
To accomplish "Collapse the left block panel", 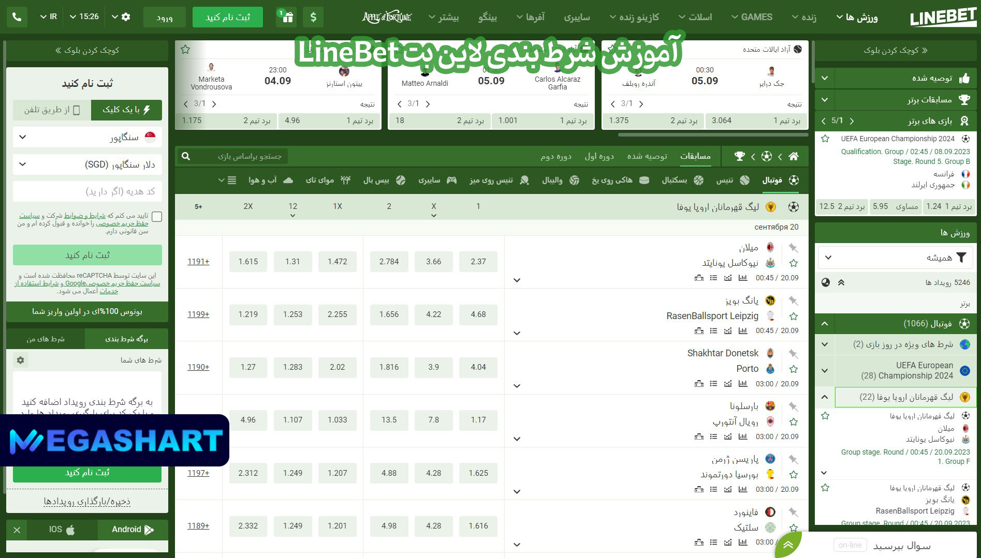I will point(87,50).
